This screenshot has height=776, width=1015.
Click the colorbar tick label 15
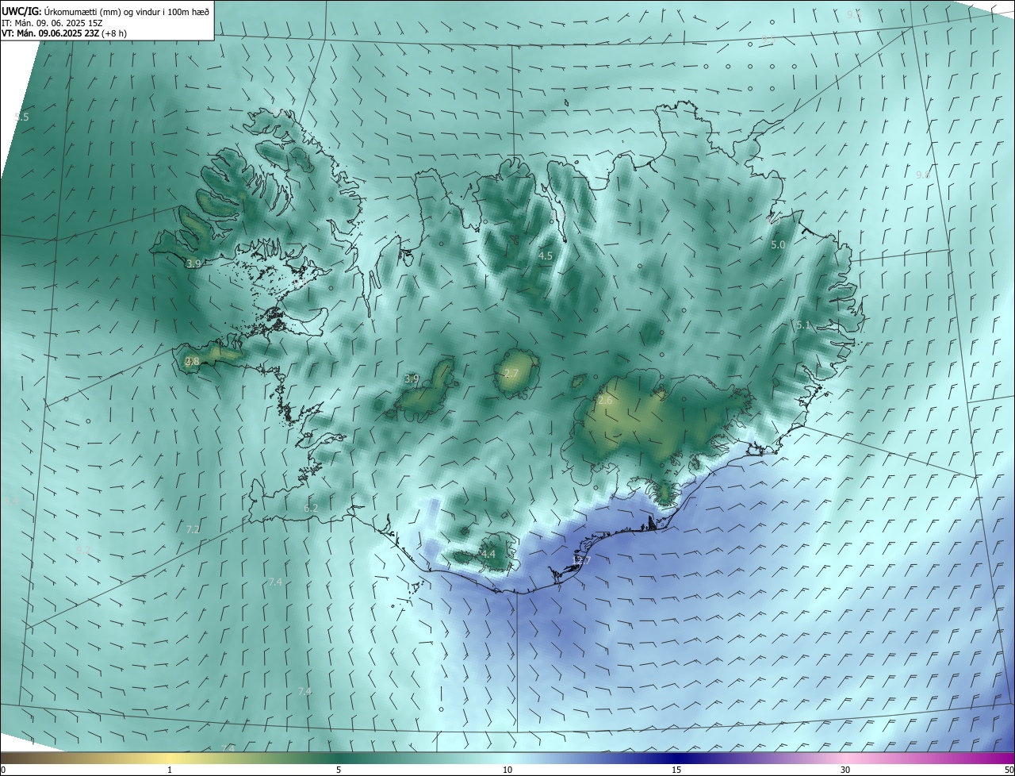click(676, 770)
